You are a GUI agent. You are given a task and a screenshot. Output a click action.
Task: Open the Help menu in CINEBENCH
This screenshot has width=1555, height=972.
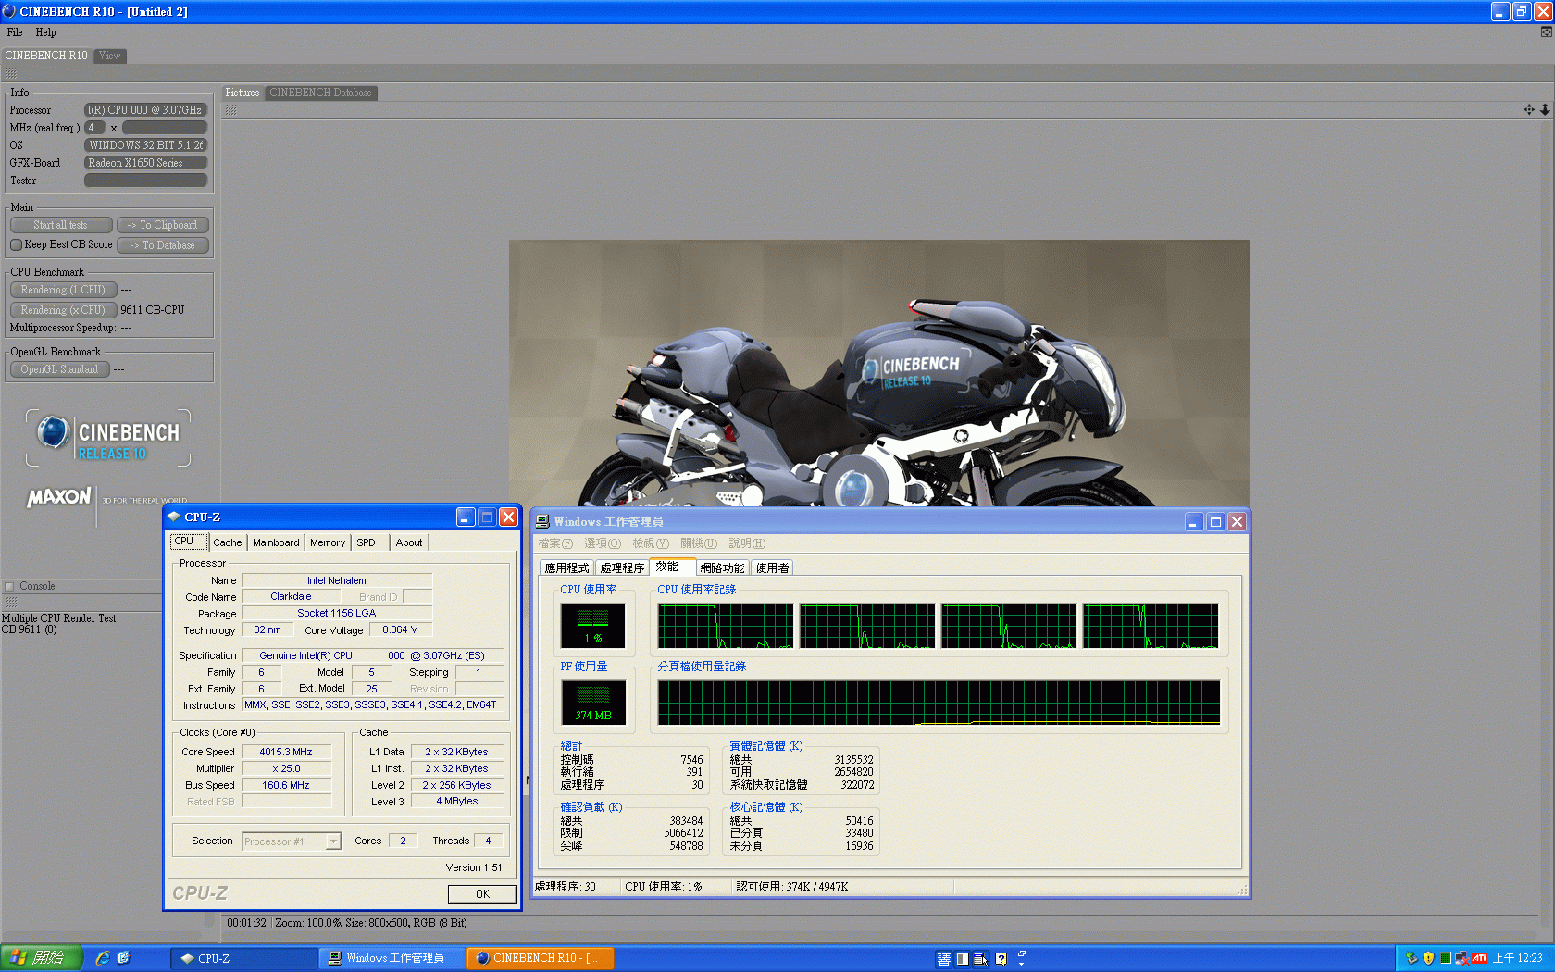click(x=45, y=32)
